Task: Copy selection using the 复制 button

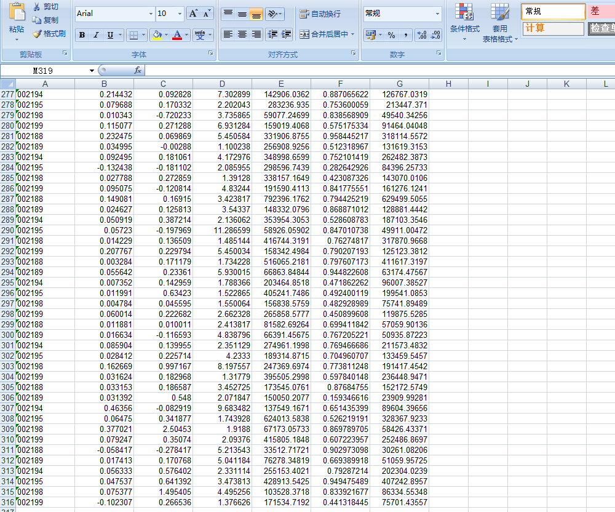Action: tap(46, 20)
